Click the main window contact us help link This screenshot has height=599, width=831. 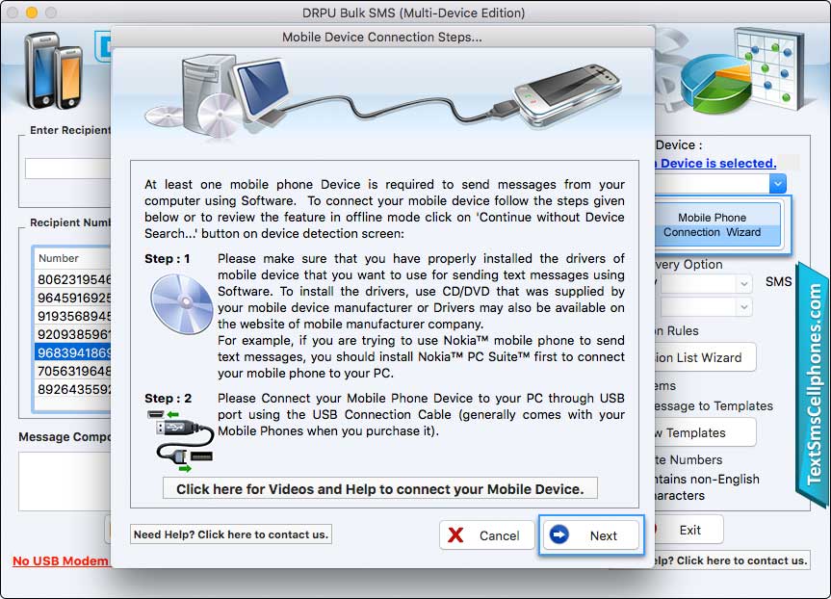click(733, 560)
